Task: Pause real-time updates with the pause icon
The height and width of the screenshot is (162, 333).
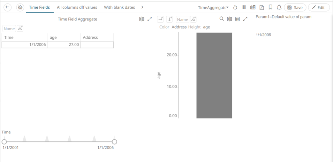Action: (x=244, y=7)
